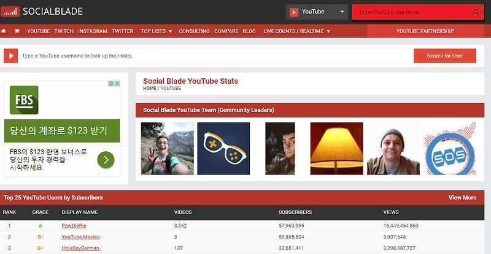
Task: Click view count 16,449,464,863
Action: pyautogui.click(x=401, y=226)
